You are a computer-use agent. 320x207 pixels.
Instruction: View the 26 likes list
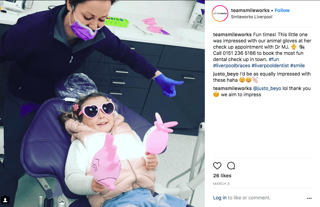222,176
